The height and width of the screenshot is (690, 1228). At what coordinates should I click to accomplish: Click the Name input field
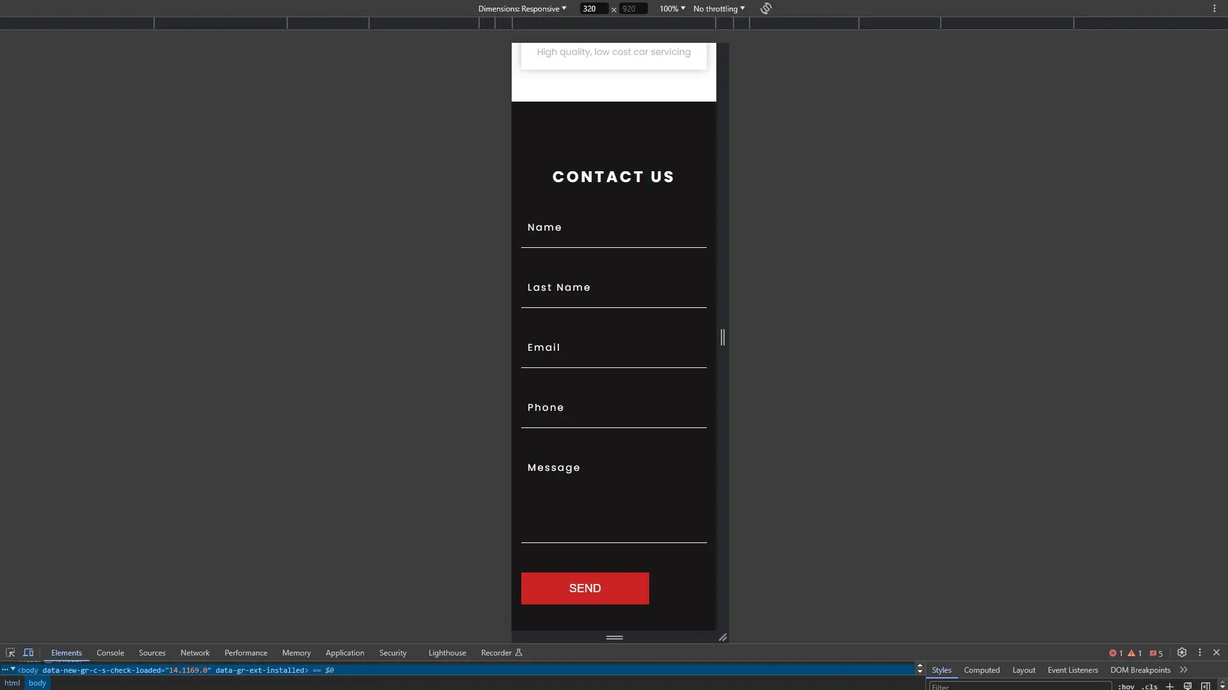(x=613, y=227)
